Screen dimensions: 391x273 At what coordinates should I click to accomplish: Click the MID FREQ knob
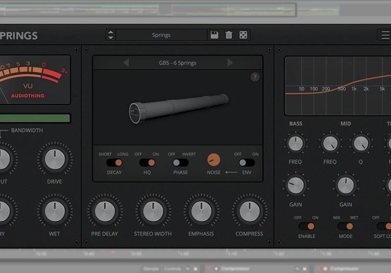(x=330, y=143)
